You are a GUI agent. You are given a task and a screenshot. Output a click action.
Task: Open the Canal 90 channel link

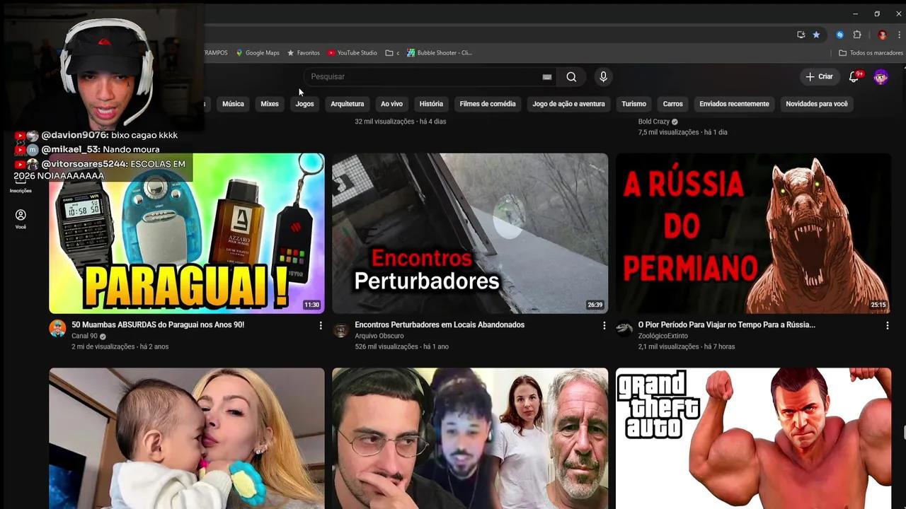[x=85, y=336]
